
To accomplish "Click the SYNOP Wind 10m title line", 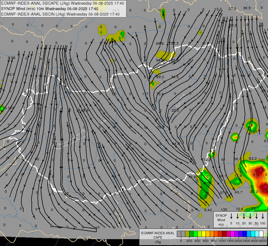I will pos(50,9).
